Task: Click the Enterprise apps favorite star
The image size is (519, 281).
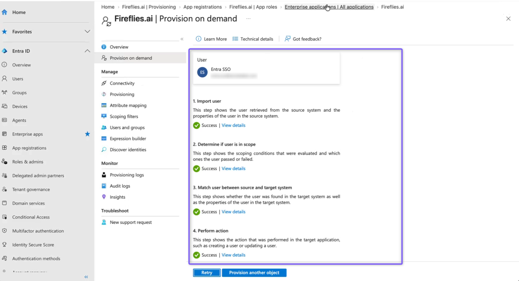Action: coord(87,134)
